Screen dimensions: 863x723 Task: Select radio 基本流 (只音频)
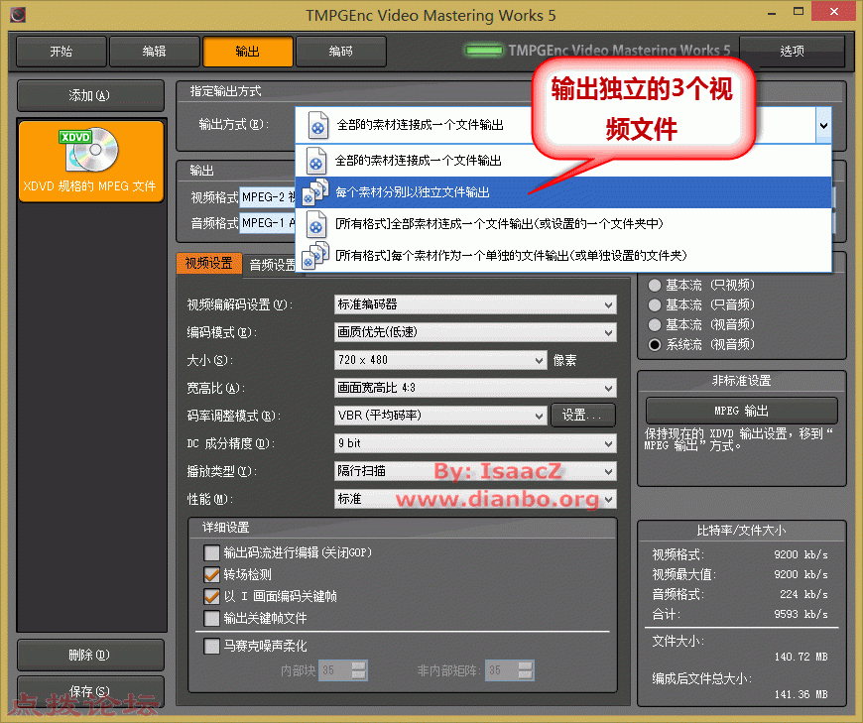(x=655, y=304)
